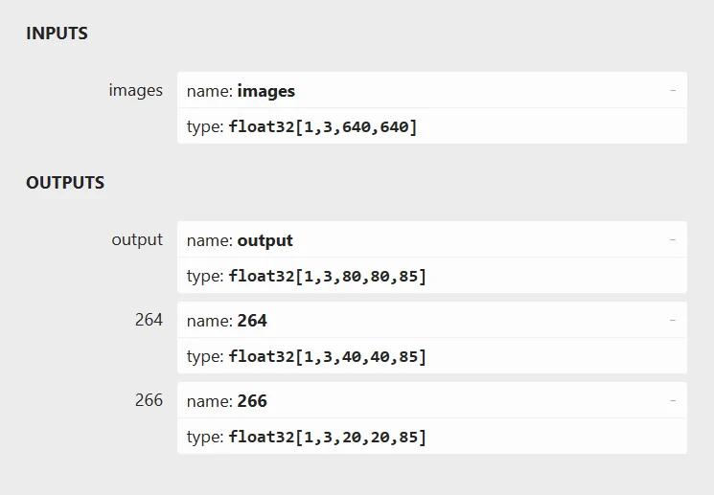The height and width of the screenshot is (495, 714).
Task: Click the INPUTS section header
Action: tap(57, 34)
